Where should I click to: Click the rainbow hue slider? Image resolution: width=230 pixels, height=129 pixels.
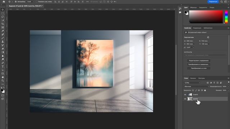226,17
